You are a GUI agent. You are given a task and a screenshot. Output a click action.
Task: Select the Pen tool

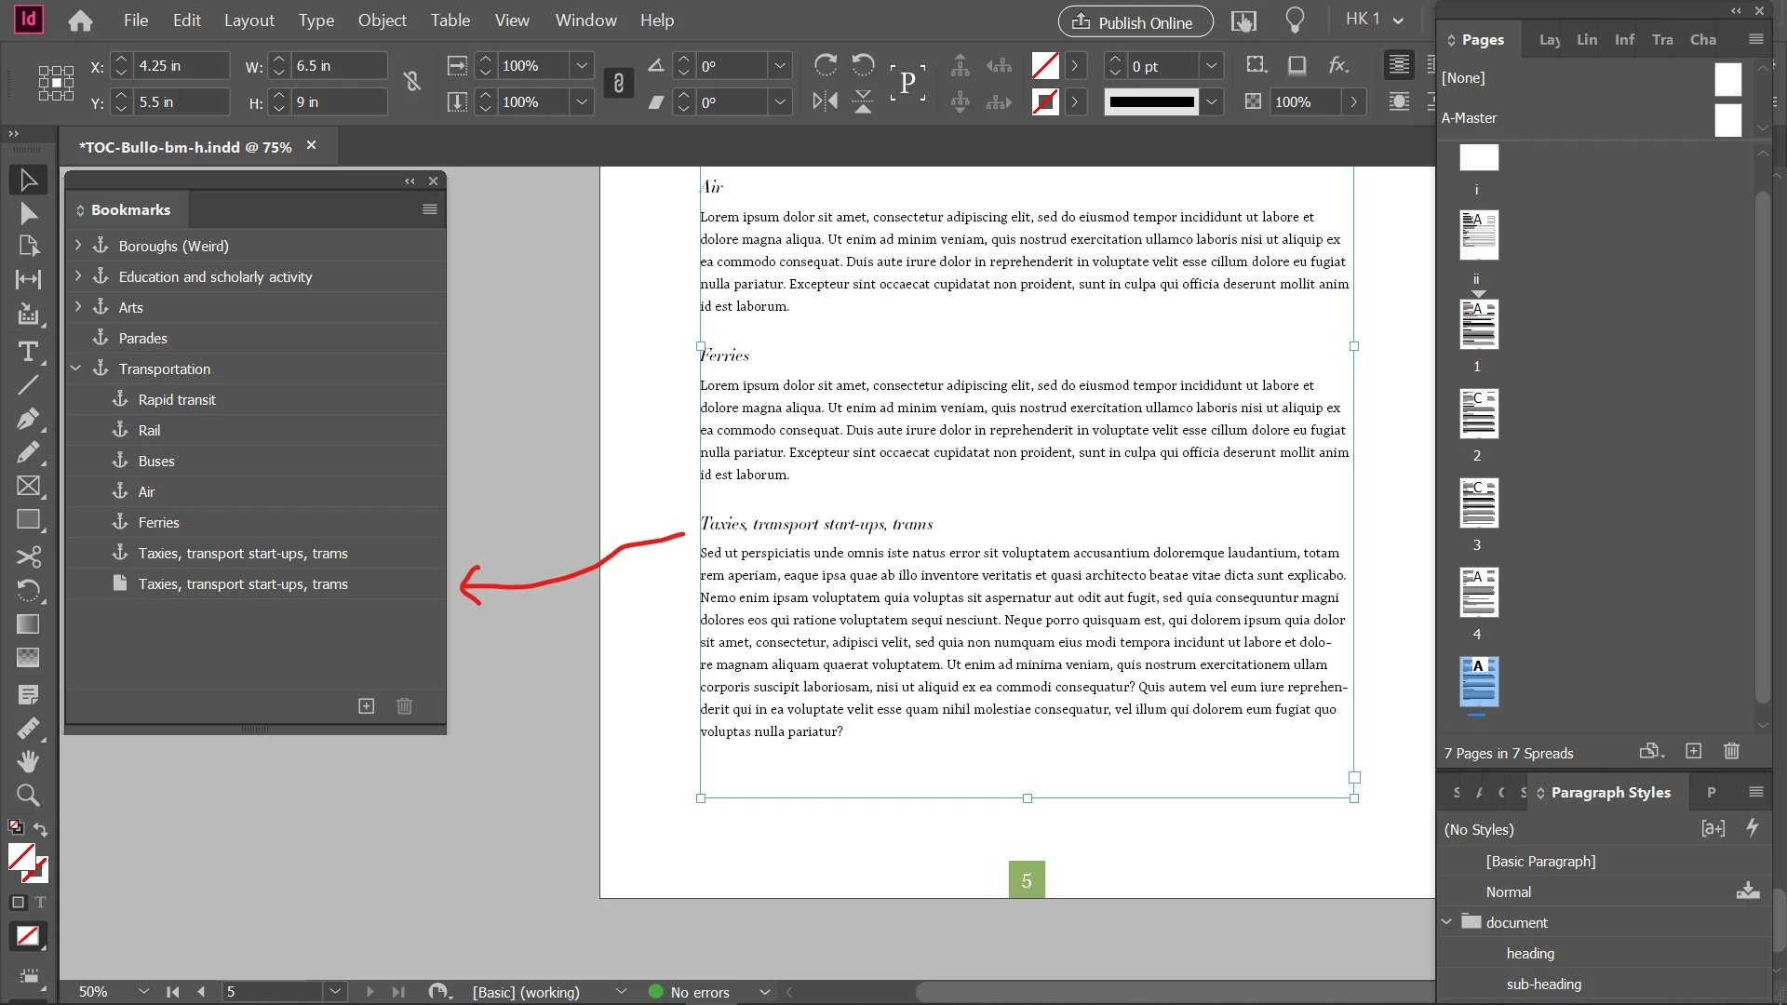click(28, 419)
